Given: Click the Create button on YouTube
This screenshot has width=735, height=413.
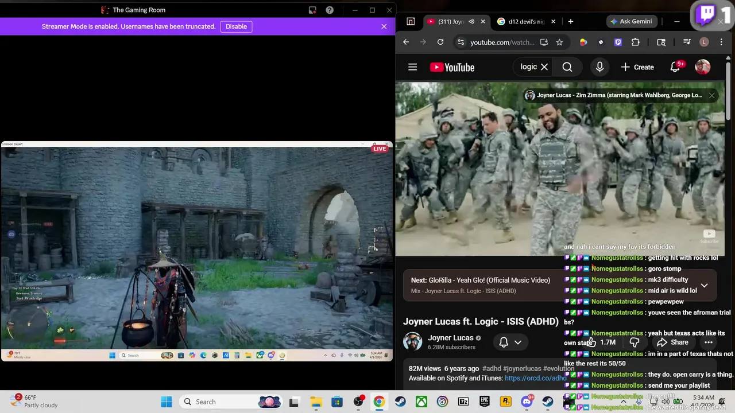Looking at the screenshot, I should [x=637, y=67].
